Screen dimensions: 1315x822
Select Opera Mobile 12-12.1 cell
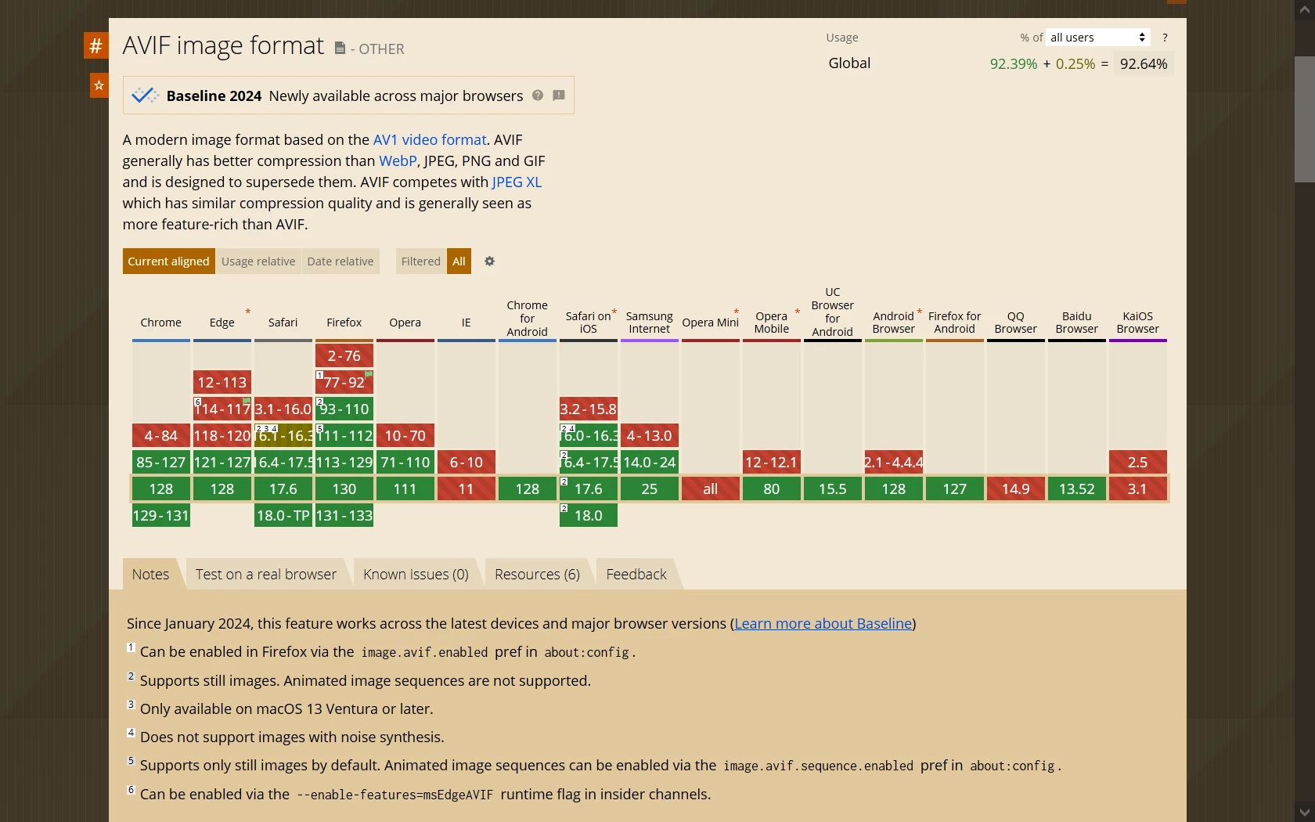pyautogui.click(x=772, y=462)
